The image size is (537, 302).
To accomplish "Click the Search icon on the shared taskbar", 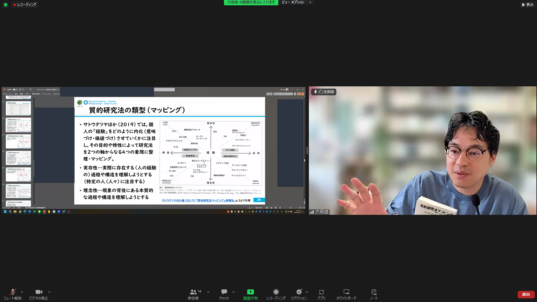I will (x=10, y=212).
